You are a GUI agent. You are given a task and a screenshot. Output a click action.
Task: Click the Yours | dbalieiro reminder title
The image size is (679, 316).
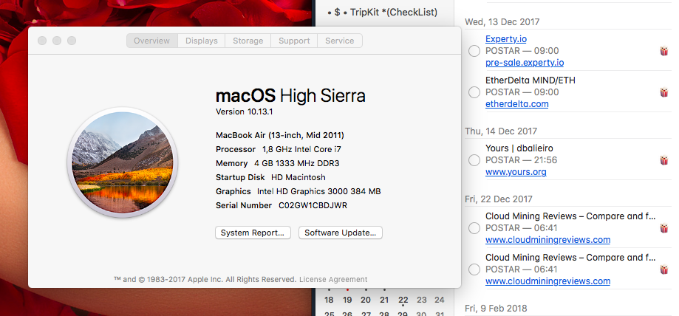(x=519, y=148)
